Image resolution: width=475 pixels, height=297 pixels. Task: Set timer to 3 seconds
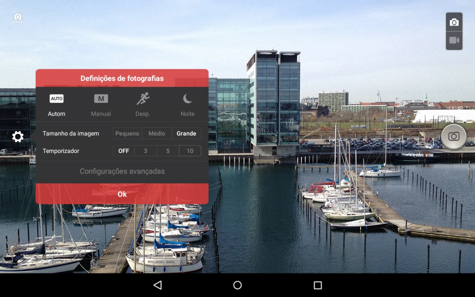[146, 151]
